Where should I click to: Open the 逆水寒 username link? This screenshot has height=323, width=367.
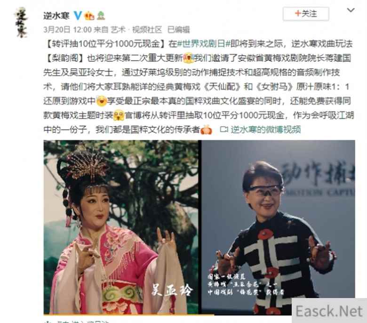click(56, 16)
